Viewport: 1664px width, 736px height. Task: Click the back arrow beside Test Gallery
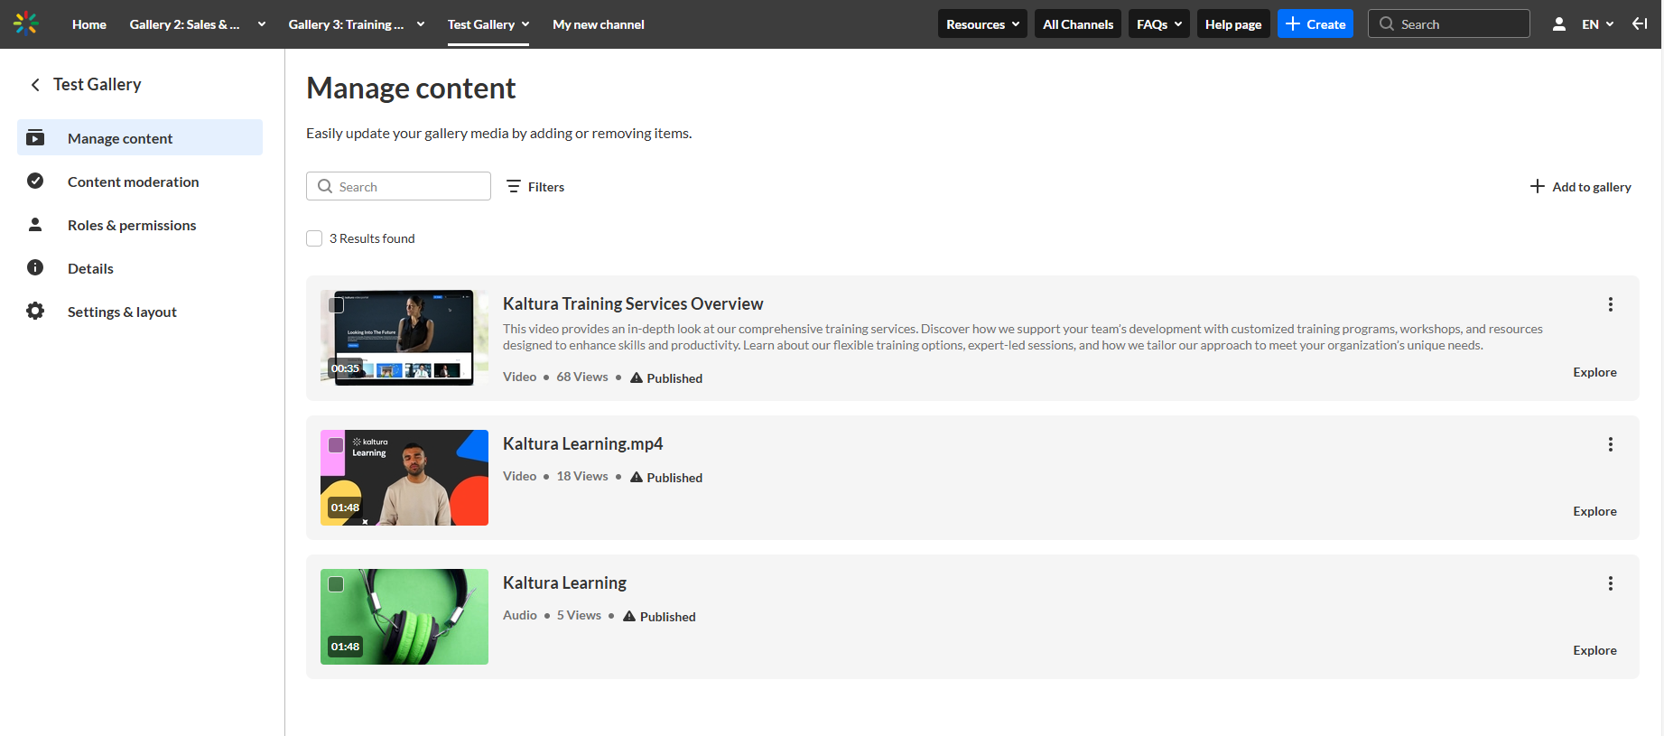[35, 85]
